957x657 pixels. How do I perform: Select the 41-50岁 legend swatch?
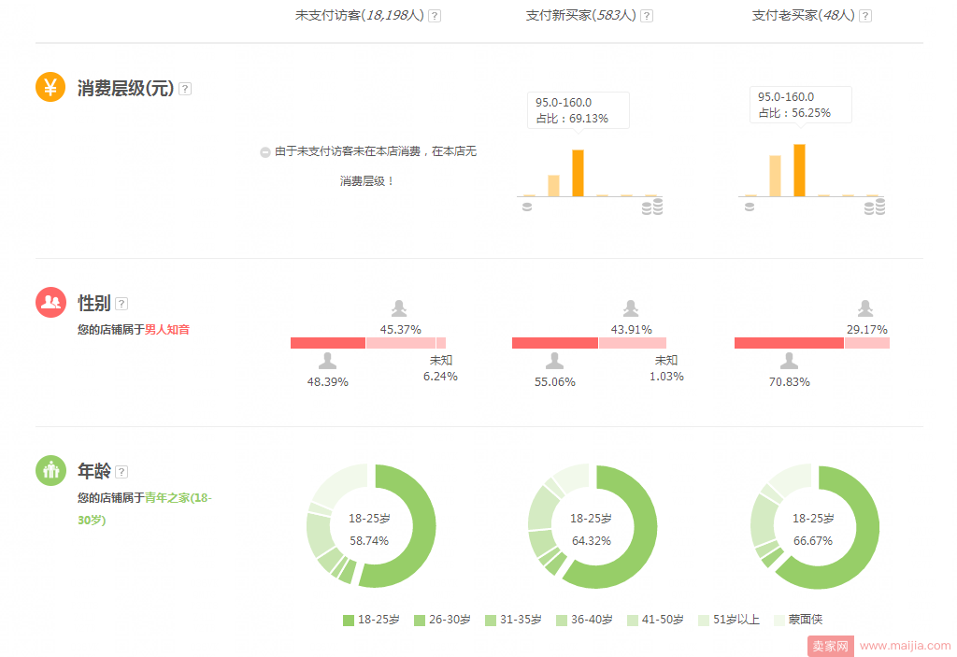point(633,621)
